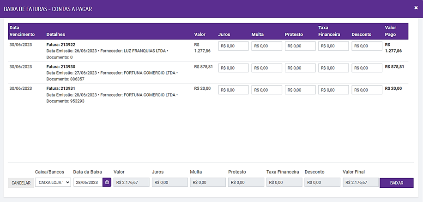
Task: Edit Desconto field for Fatura 213931
Action: pos(367,90)
